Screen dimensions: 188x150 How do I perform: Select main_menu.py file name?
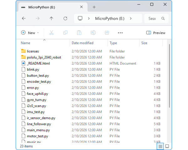pos(38,130)
